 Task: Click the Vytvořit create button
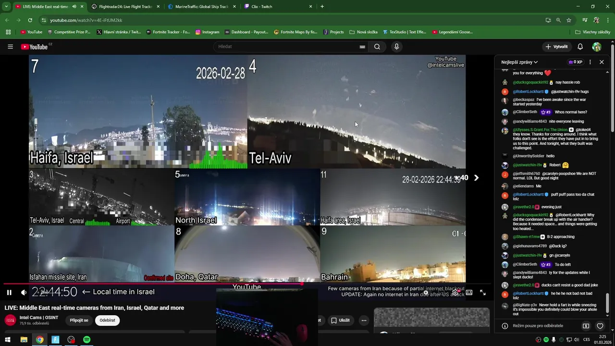(556, 47)
